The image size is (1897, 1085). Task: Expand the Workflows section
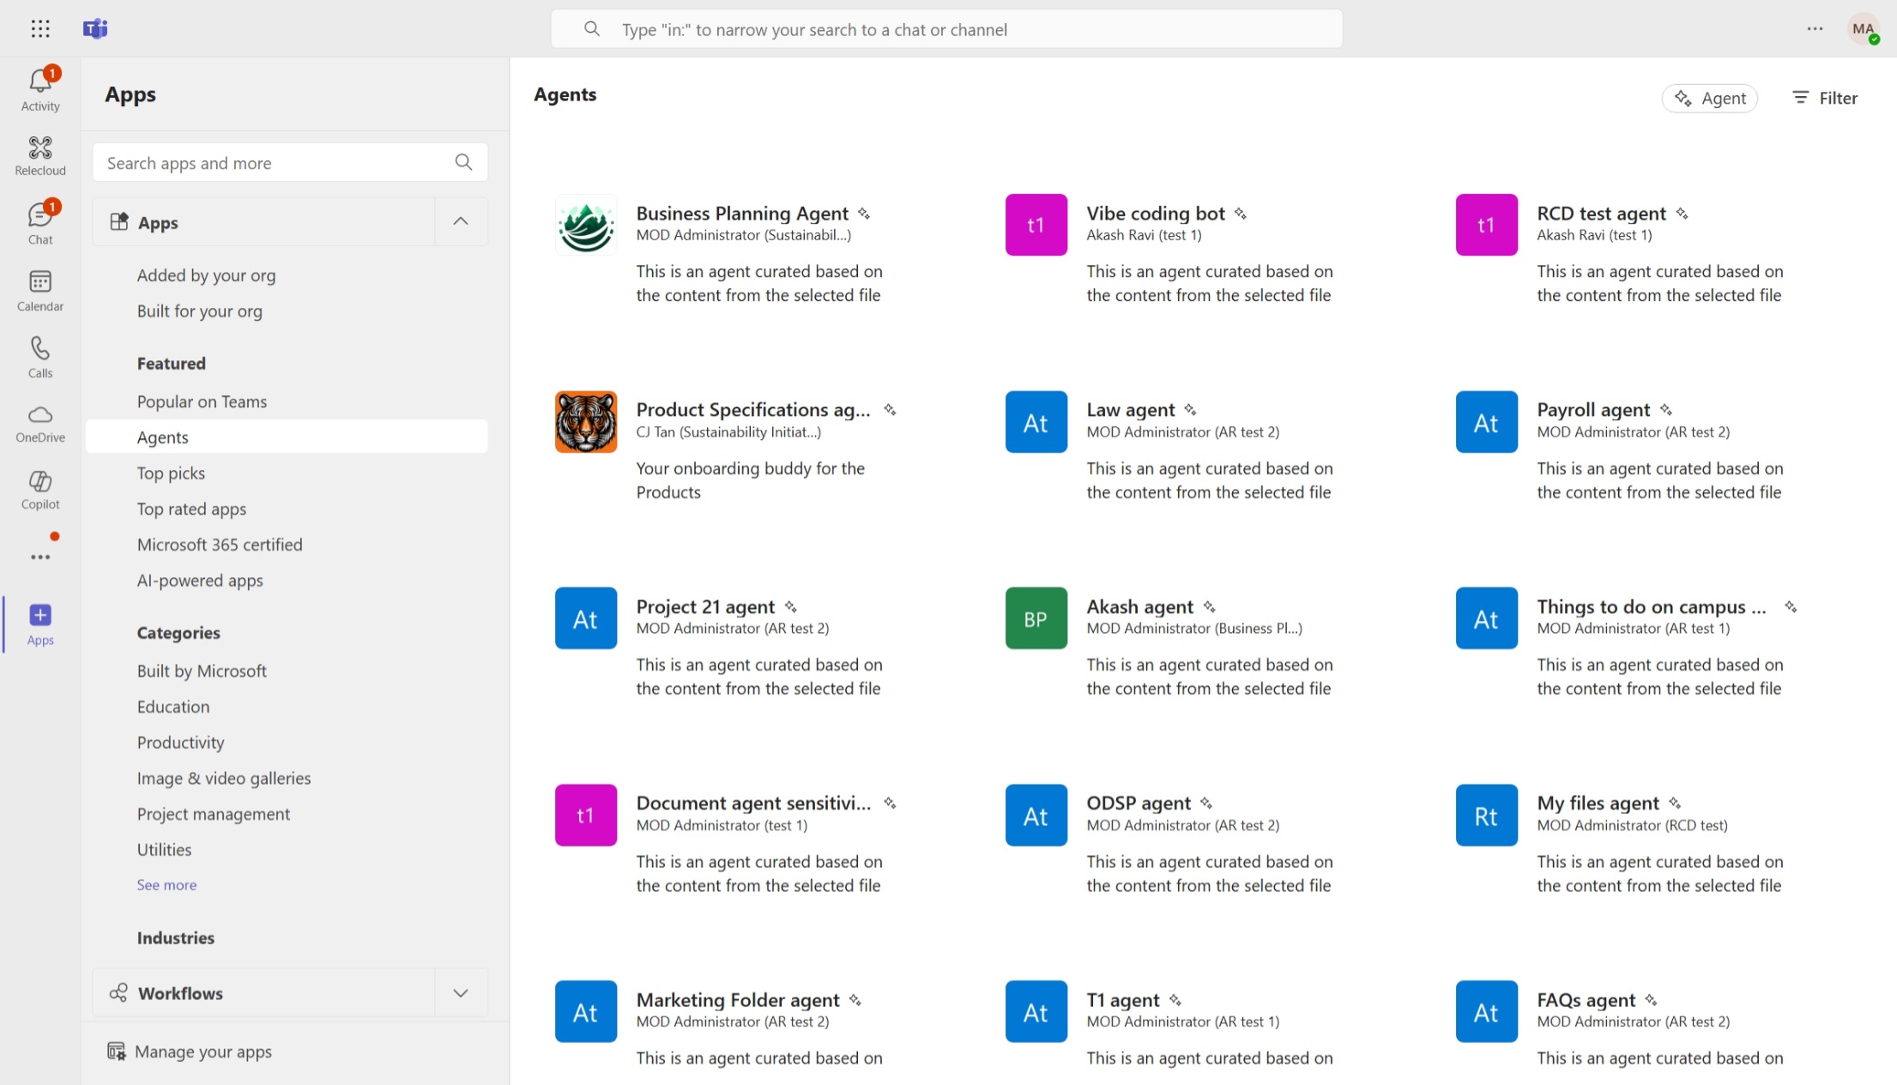pyautogui.click(x=461, y=993)
